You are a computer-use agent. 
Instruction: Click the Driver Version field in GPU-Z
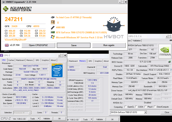(148, 90)
